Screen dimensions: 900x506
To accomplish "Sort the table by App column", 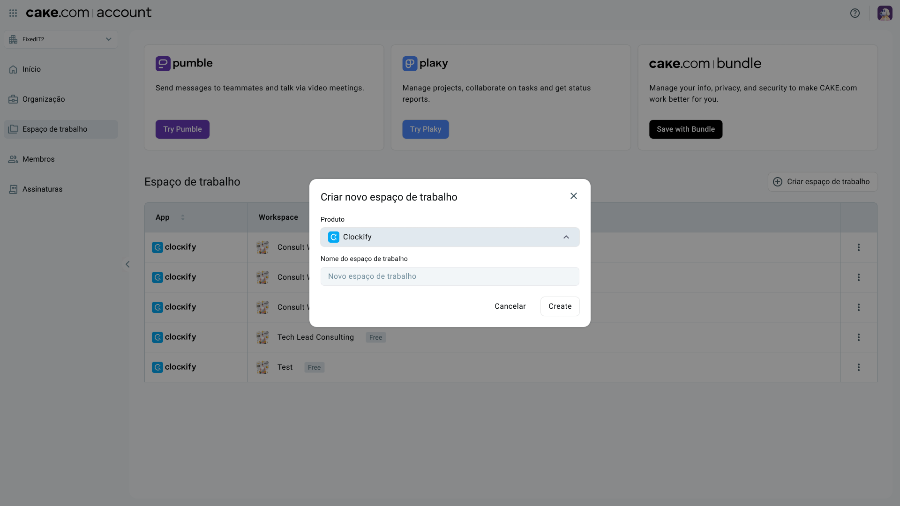I will click(x=183, y=217).
